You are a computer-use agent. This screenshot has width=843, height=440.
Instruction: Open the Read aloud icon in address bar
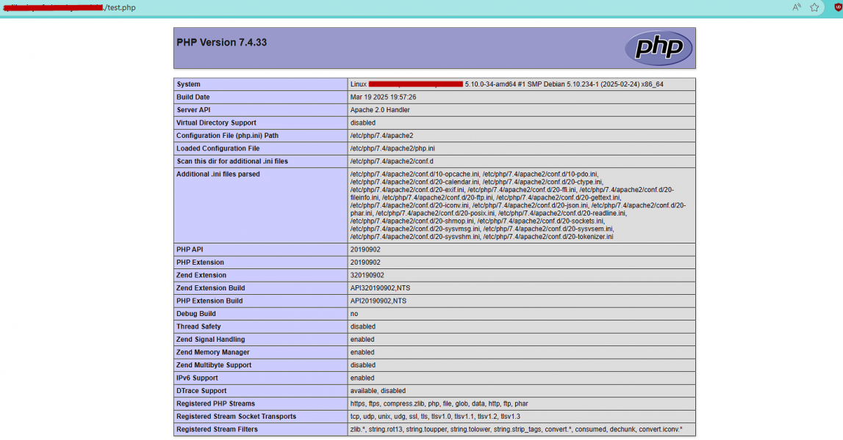[797, 7]
